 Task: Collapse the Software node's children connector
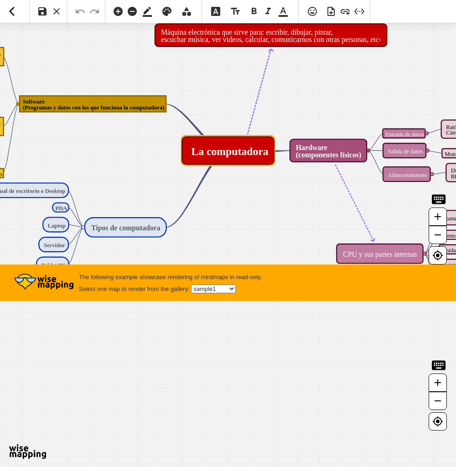(18, 104)
